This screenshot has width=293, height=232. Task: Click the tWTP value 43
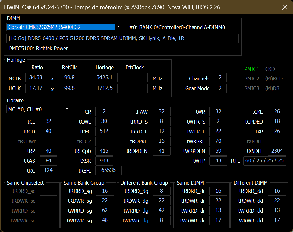click(x=218, y=161)
